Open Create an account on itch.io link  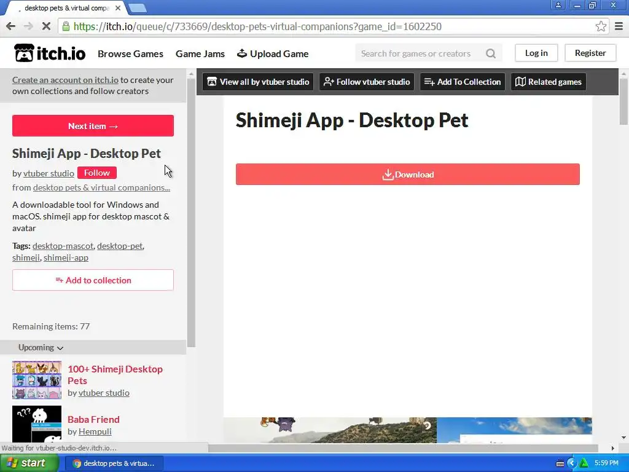[65, 80]
